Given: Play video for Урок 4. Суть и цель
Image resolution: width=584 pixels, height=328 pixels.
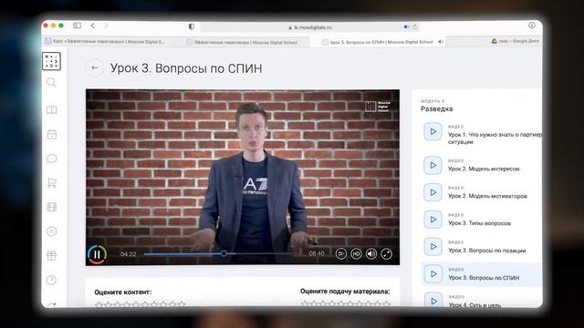Looking at the screenshot, I should [x=433, y=300].
